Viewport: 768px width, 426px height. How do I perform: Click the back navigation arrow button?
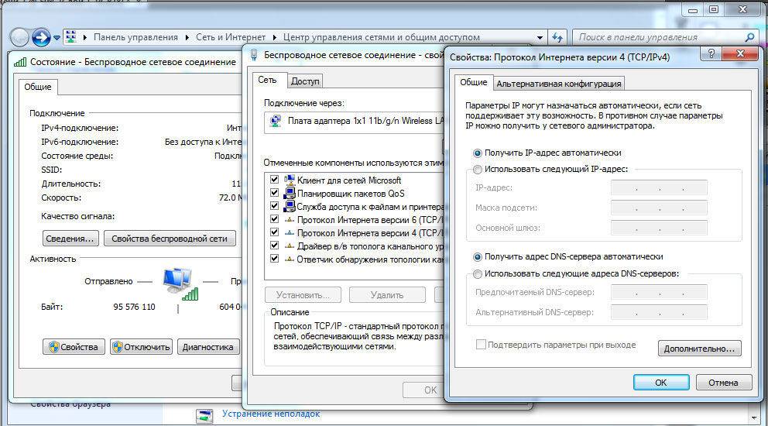point(19,37)
